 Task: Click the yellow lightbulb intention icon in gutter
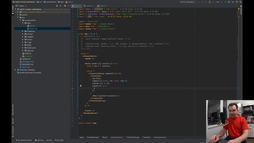pos(81,86)
